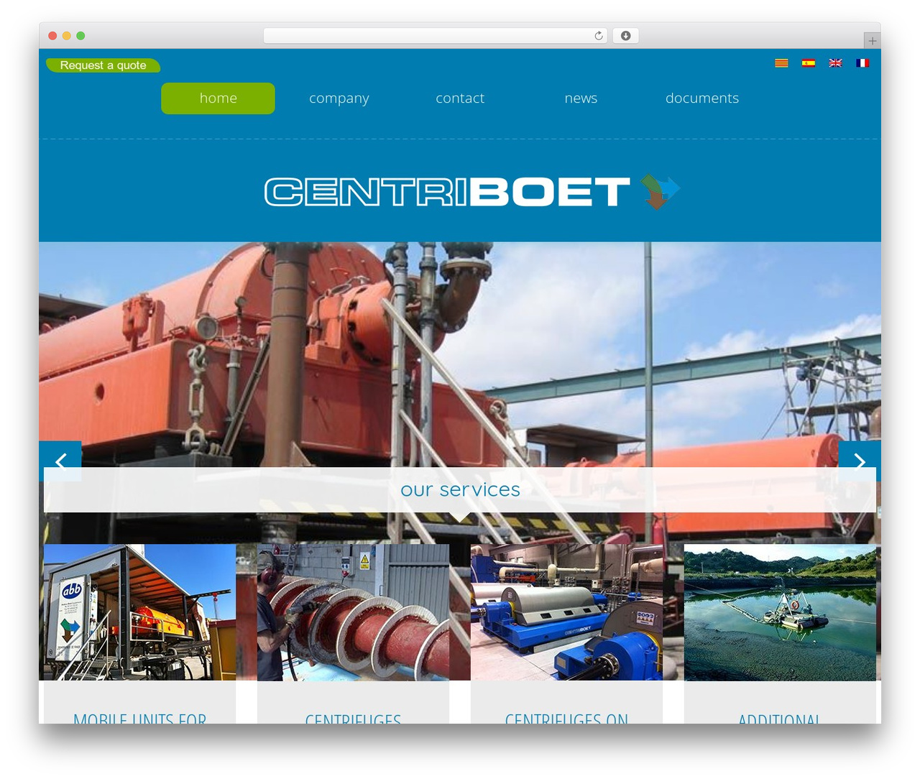
Task: Open downloads via the browser download icon
Action: pyautogui.click(x=625, y=36)
